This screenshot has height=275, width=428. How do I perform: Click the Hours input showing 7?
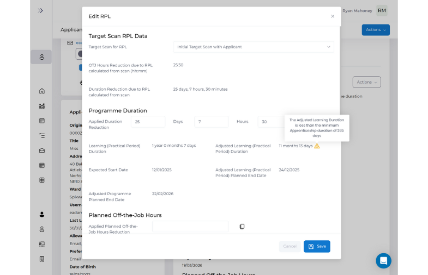[211, 122]
